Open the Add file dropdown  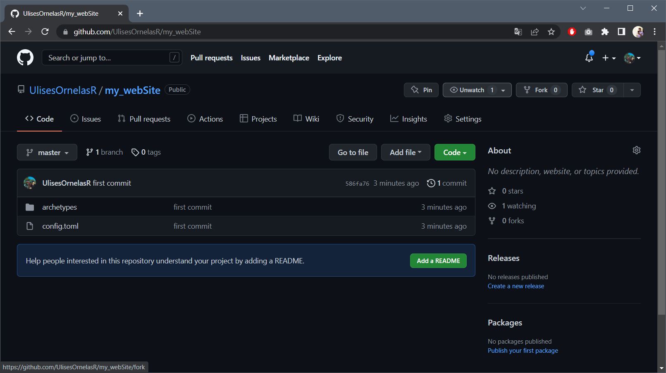coord(406,152)
